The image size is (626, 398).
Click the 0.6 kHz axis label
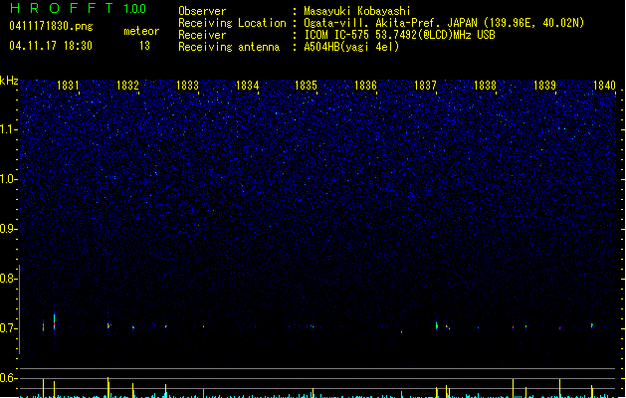click(x=8, y=378)
